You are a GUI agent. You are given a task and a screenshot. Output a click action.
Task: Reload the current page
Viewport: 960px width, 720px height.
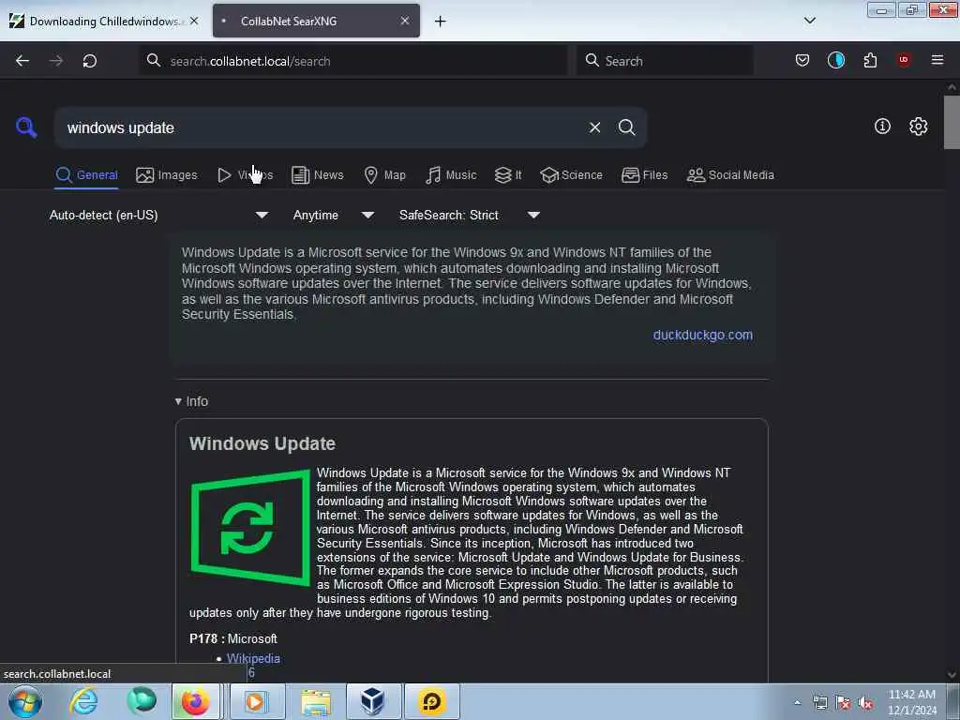tap(90, 61)
